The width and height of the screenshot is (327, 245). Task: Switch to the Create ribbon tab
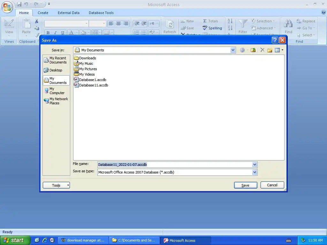(43, 13)
